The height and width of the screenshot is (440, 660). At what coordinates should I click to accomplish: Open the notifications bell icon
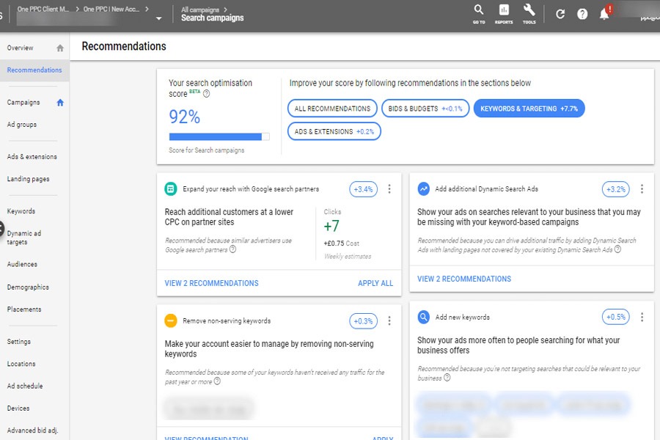click(604, 14)
